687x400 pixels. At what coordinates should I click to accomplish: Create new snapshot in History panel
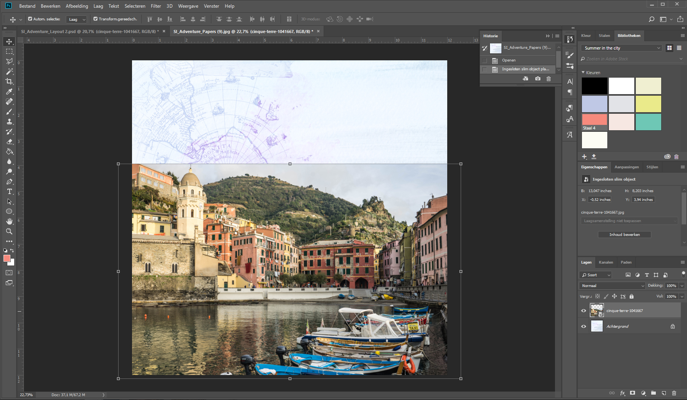point(538,79)
